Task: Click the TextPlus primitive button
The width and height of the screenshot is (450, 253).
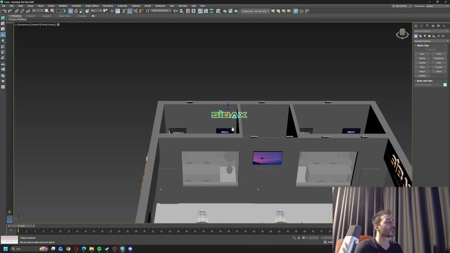Action: (422, 76)
